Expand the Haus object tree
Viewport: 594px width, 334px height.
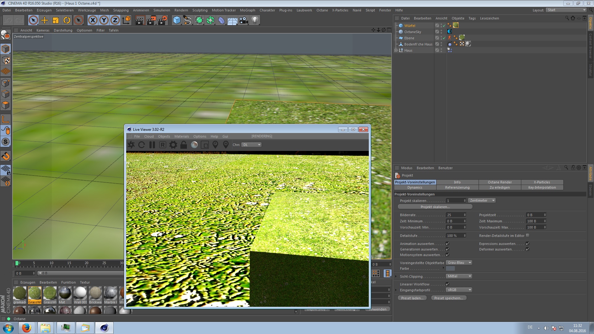[396, 50]
